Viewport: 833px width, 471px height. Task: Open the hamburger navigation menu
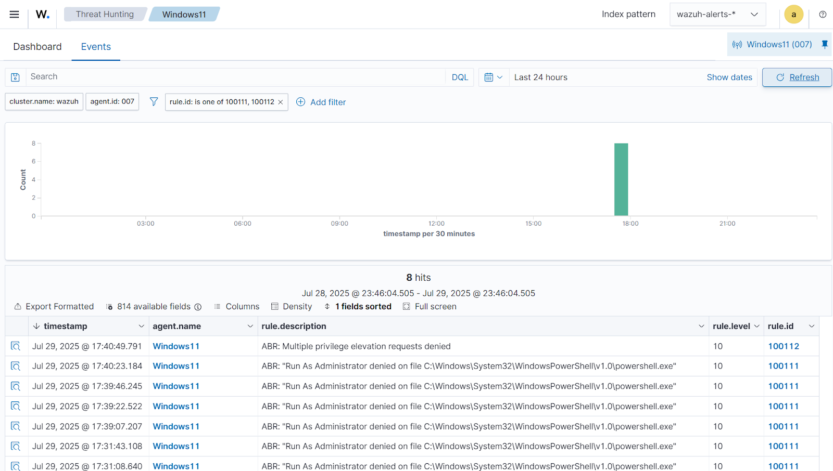pyautogui.click(x=14, y=15)
